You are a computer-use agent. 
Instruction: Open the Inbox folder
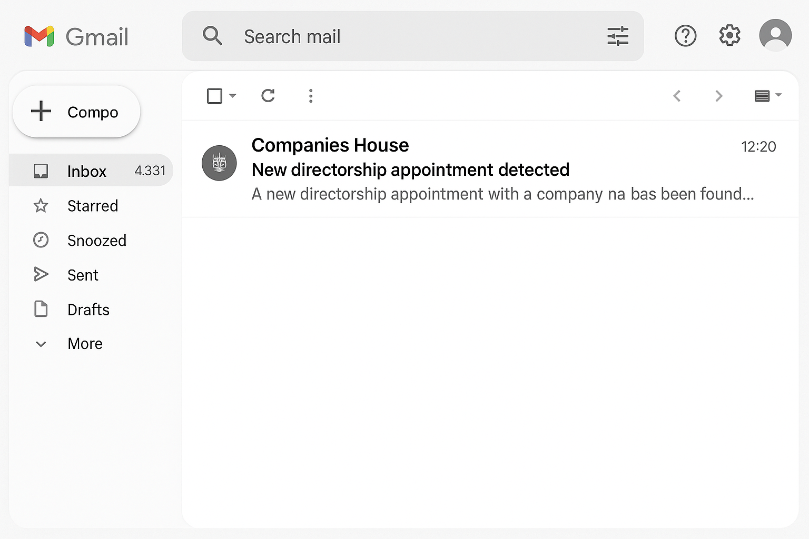(x=91, y=171)
